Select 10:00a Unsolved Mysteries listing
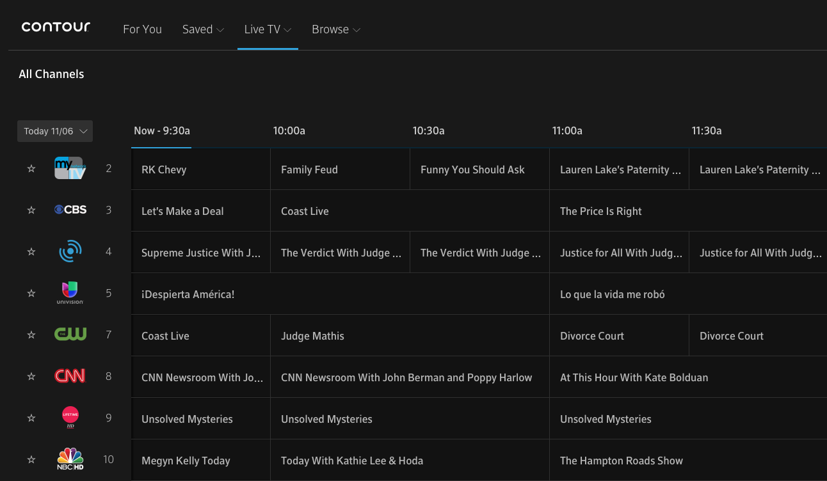Screen dimensions: 827x481 point(410,419)
